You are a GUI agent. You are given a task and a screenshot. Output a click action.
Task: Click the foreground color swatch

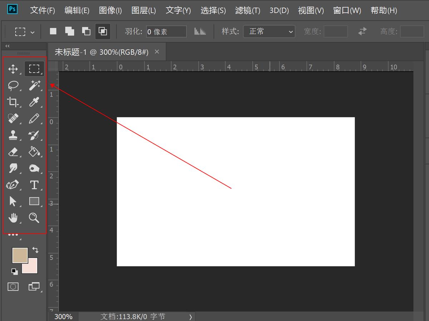pyautogui.click(x=19, y=255)
